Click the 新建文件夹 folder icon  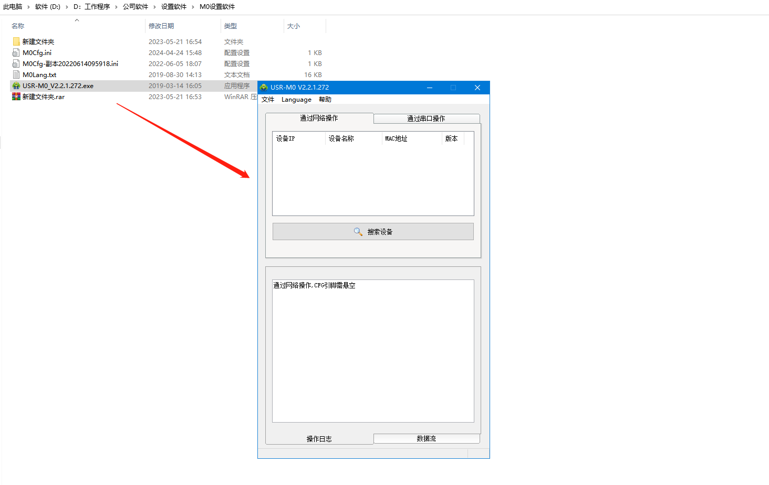[16, 41]
